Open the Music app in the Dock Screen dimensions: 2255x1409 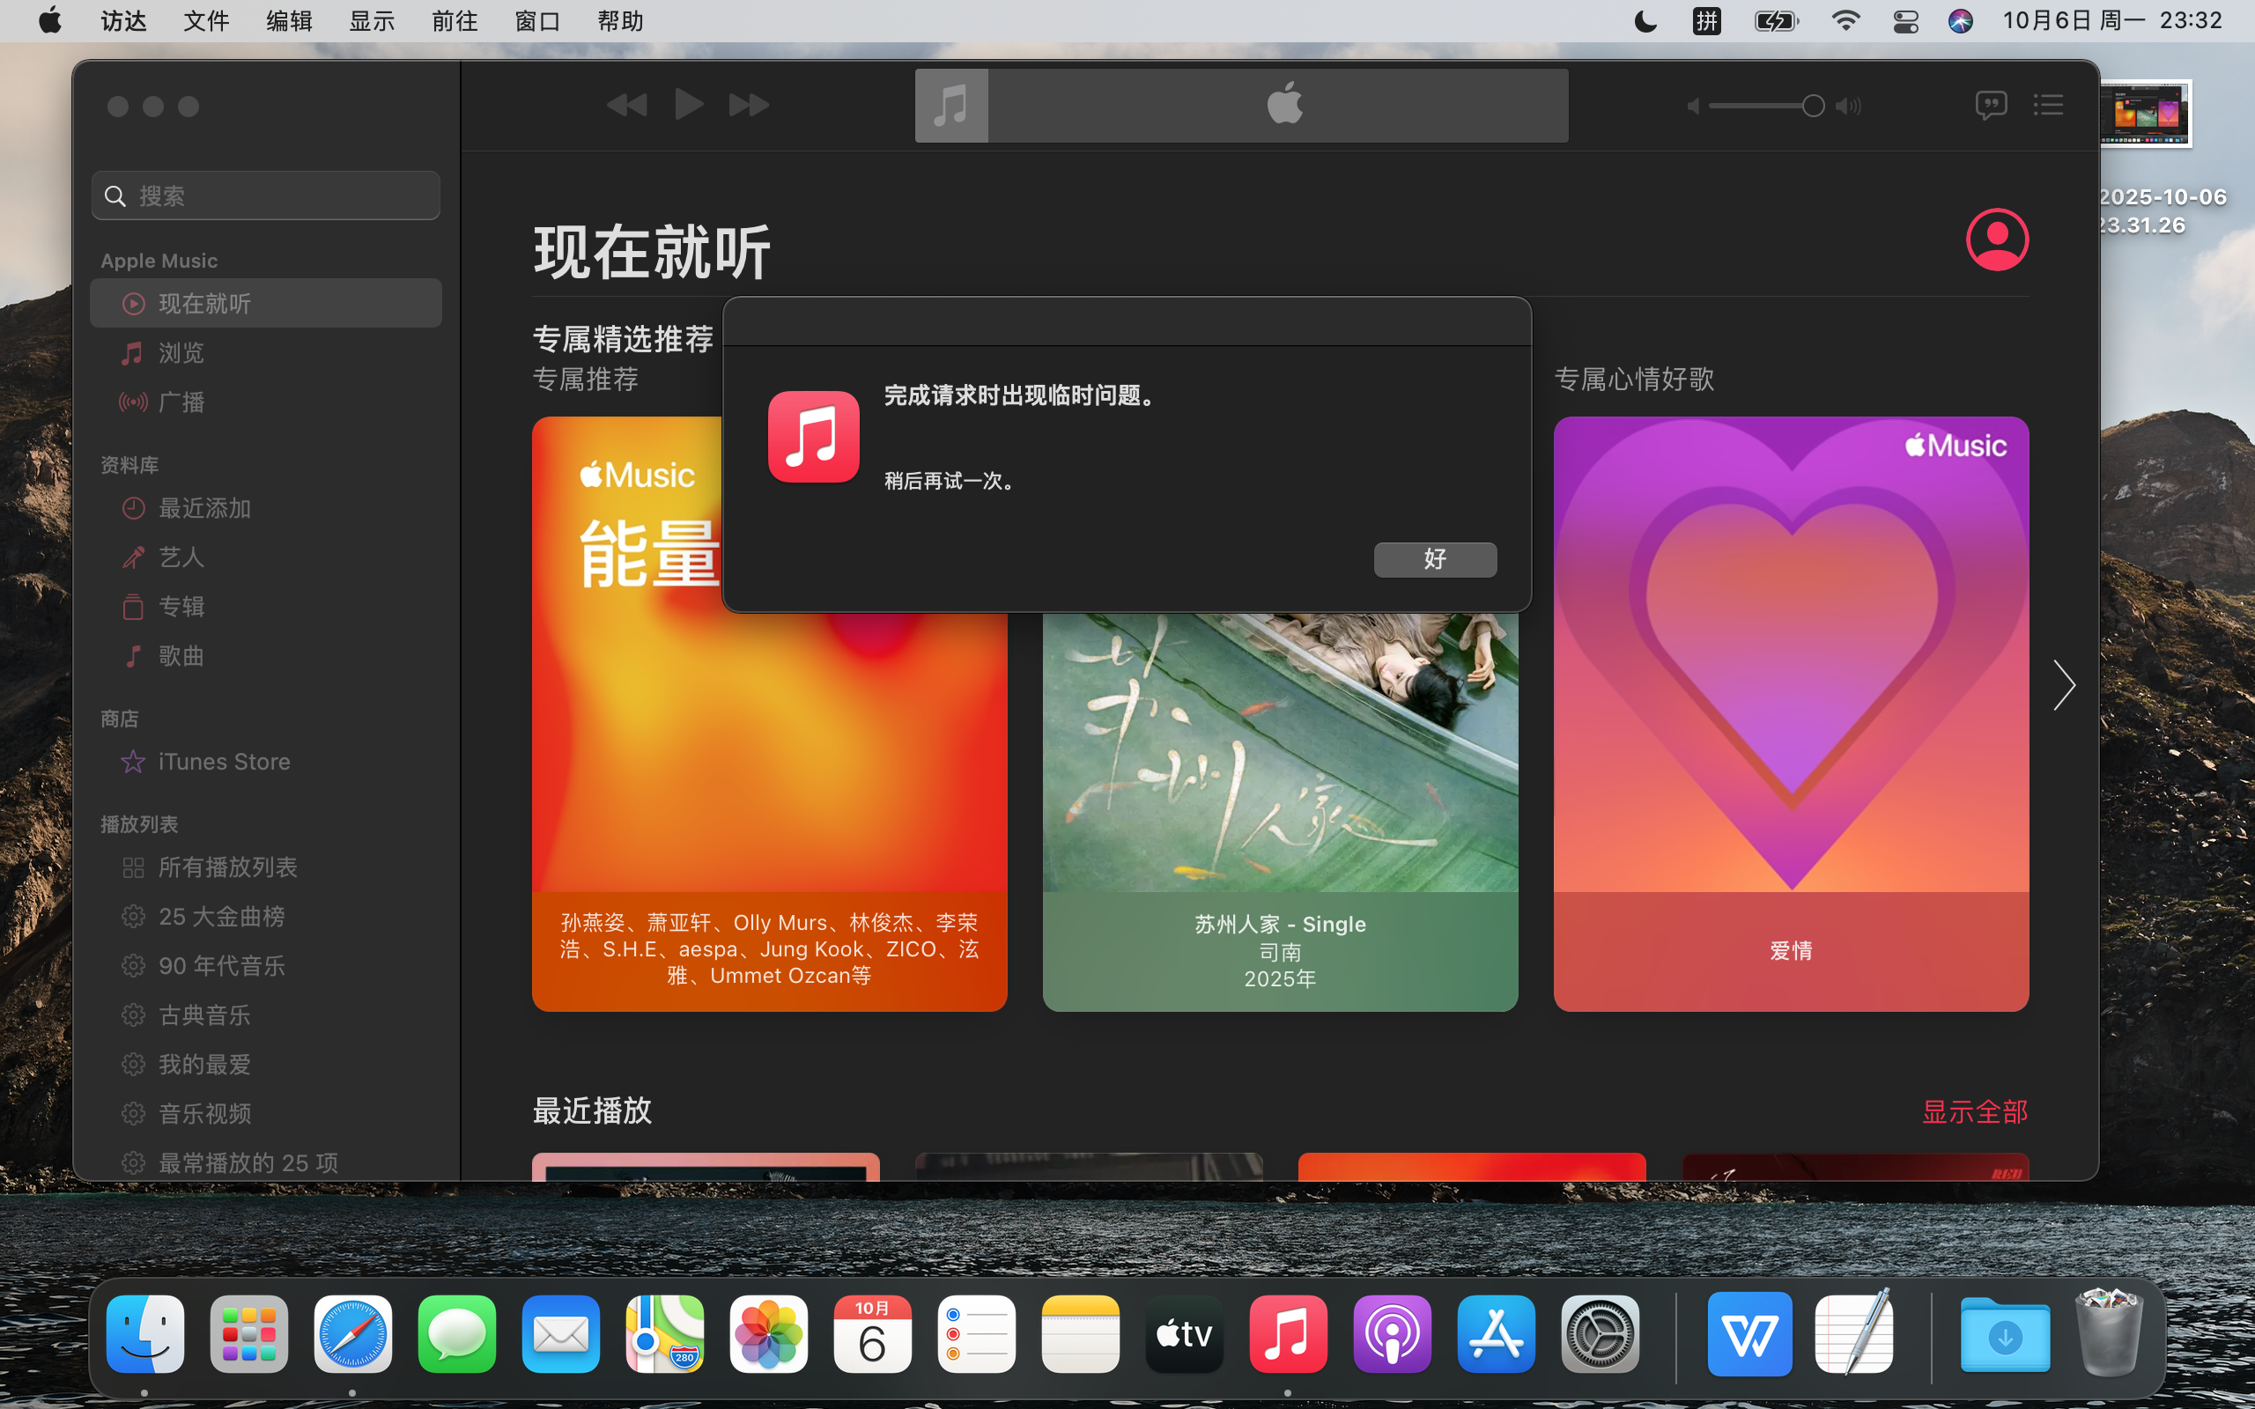(1288, 1333)
